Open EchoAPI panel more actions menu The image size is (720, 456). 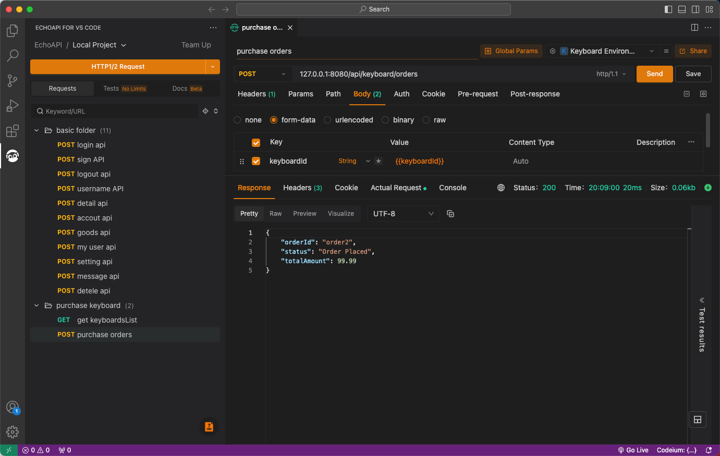click(213, 28)
